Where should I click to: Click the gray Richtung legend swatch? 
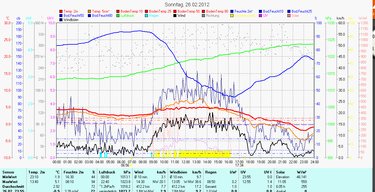(x=203, y=16)
